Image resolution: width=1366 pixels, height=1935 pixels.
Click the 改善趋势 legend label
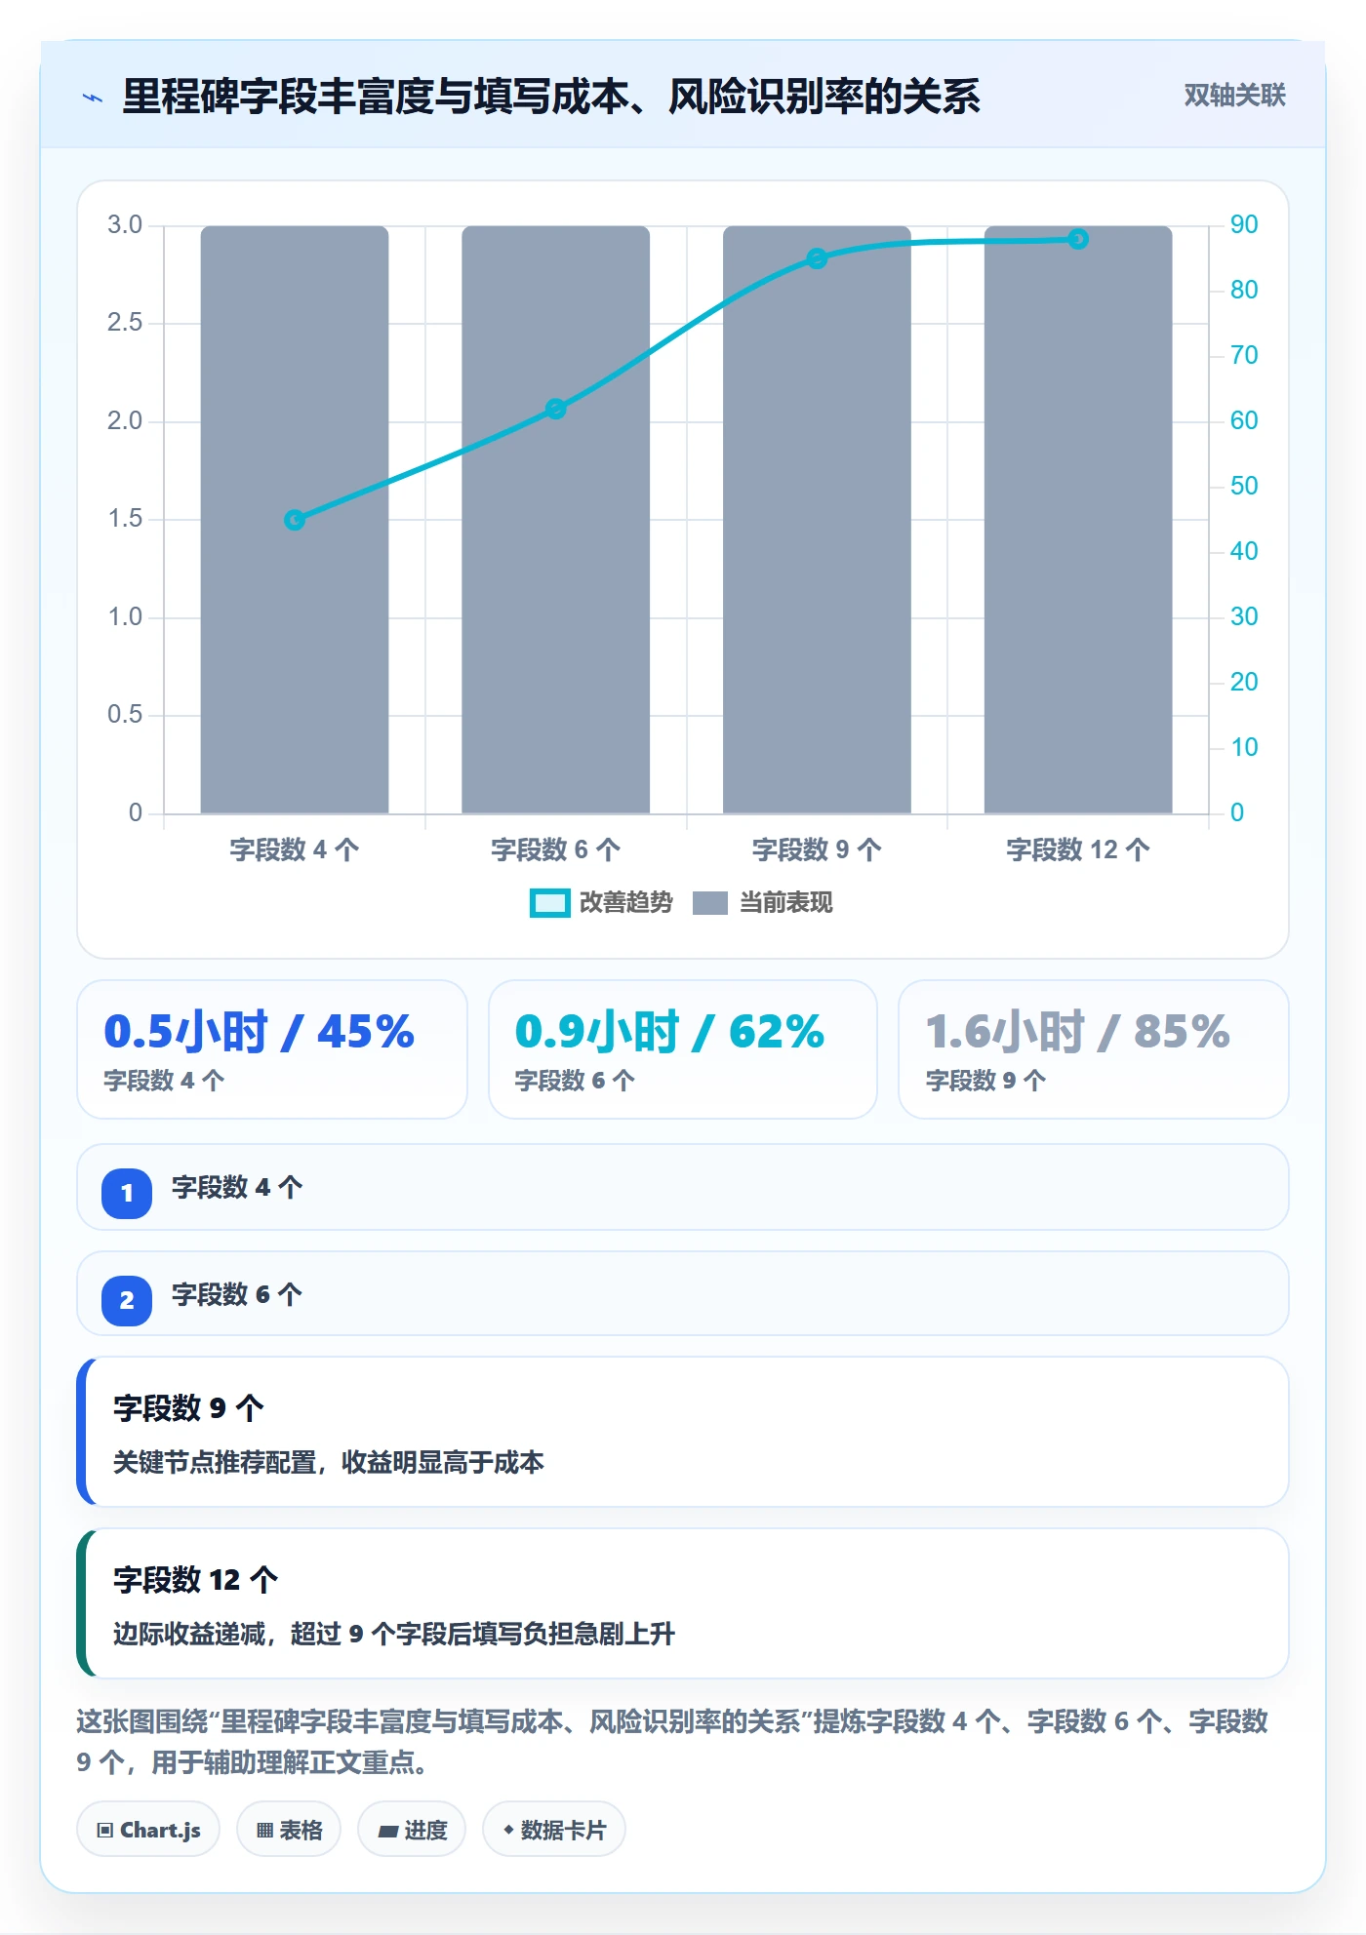pyautogui.click(x=625, y=903)
